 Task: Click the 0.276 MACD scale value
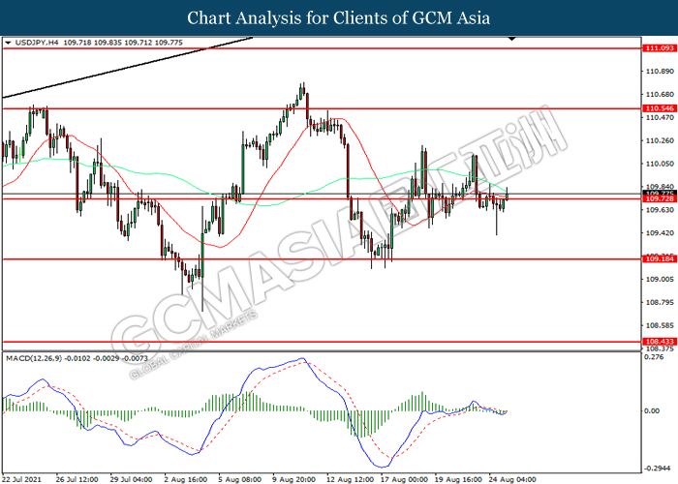(x=654, y=357)
